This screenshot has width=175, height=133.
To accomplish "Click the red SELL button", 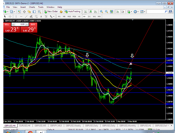I will pyautogui.click(x=7, y=24).
